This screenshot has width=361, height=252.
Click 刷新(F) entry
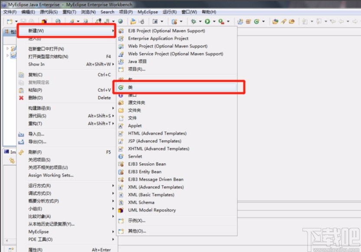click(x=66, y=152)
